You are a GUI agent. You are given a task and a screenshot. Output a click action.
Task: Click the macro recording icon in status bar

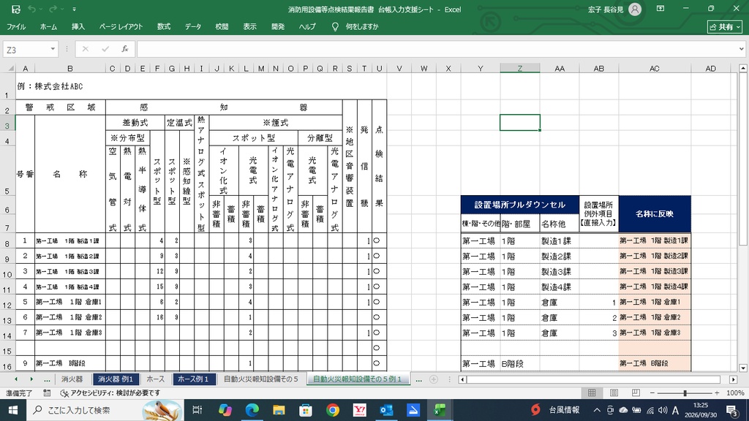click(x=47, y=392)
